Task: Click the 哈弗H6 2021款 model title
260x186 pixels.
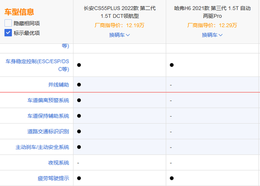Action: pos(212,12)
